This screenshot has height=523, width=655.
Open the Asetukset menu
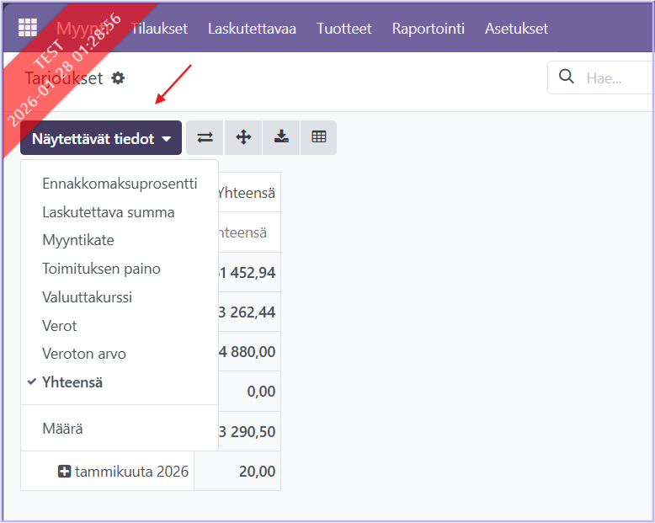click(x=516, y=29)
